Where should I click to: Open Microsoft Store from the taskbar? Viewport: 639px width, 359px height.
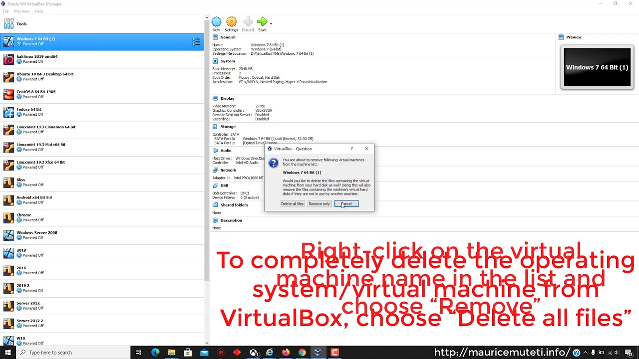[188, 353]
